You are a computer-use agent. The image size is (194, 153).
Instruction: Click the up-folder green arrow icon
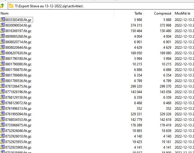[2, 6]
